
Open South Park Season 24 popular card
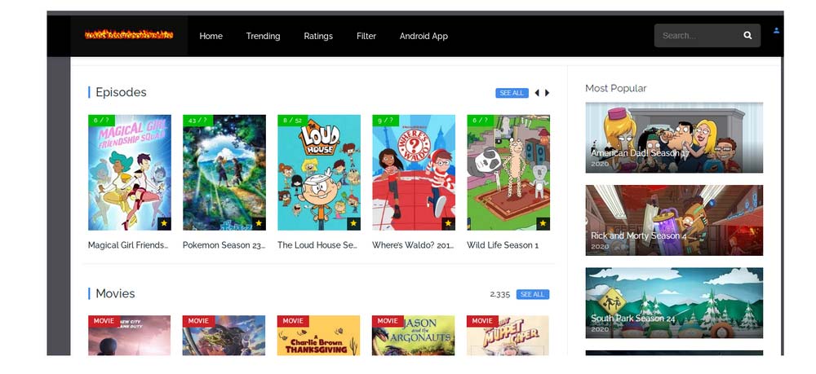[674, 303]
